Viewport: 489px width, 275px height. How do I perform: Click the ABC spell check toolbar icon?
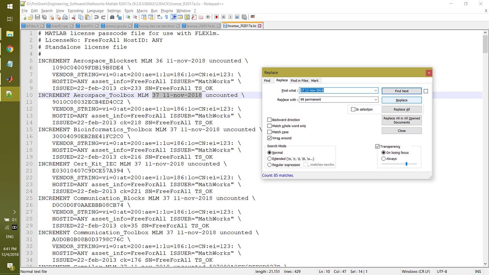tap(253, 16)
